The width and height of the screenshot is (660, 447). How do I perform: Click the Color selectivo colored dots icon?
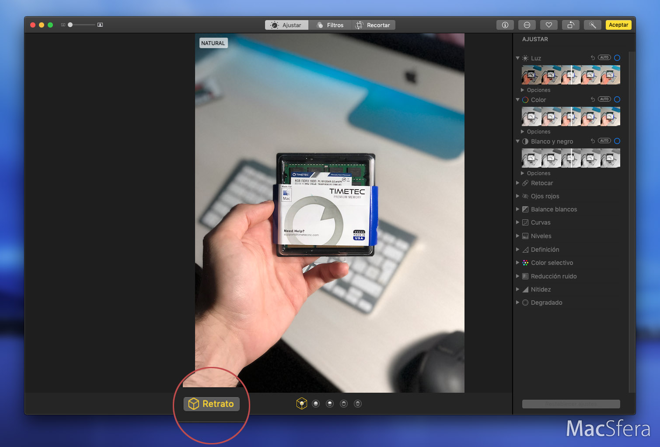click(525, 263)
